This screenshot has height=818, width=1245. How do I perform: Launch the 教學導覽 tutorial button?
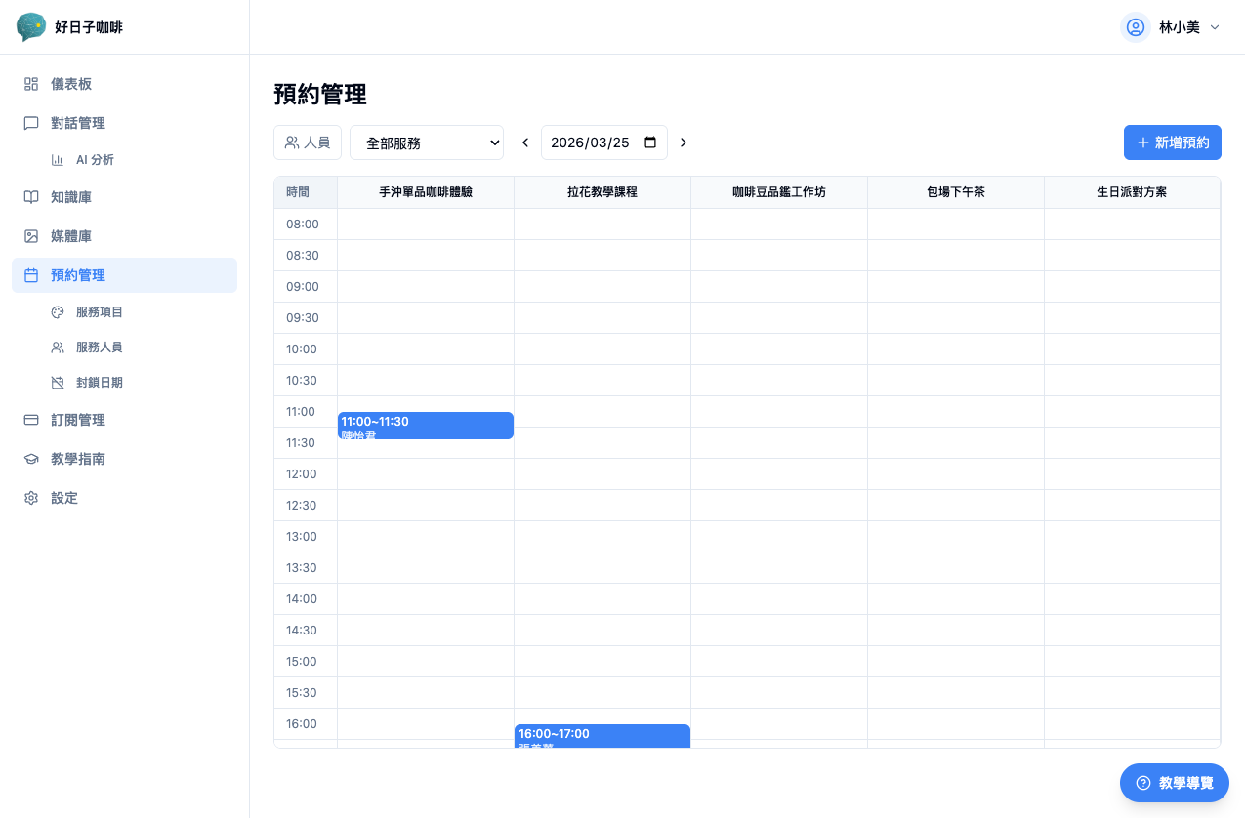point(1175,782)
